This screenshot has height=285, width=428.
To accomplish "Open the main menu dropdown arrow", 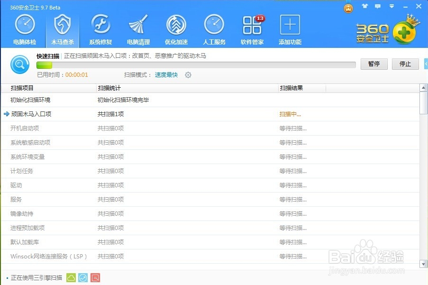I will point(391,7).
